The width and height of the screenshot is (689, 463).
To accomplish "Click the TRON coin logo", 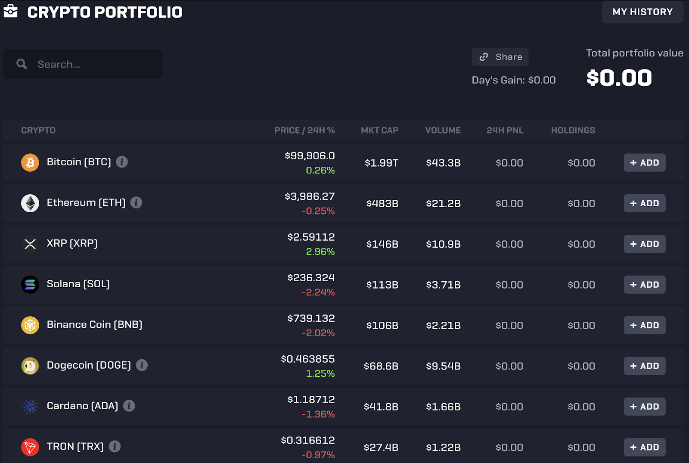I will pos(30,447).
